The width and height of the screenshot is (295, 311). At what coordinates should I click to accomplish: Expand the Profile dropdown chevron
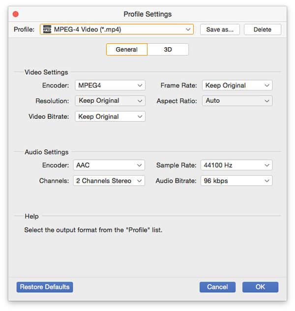188,29
